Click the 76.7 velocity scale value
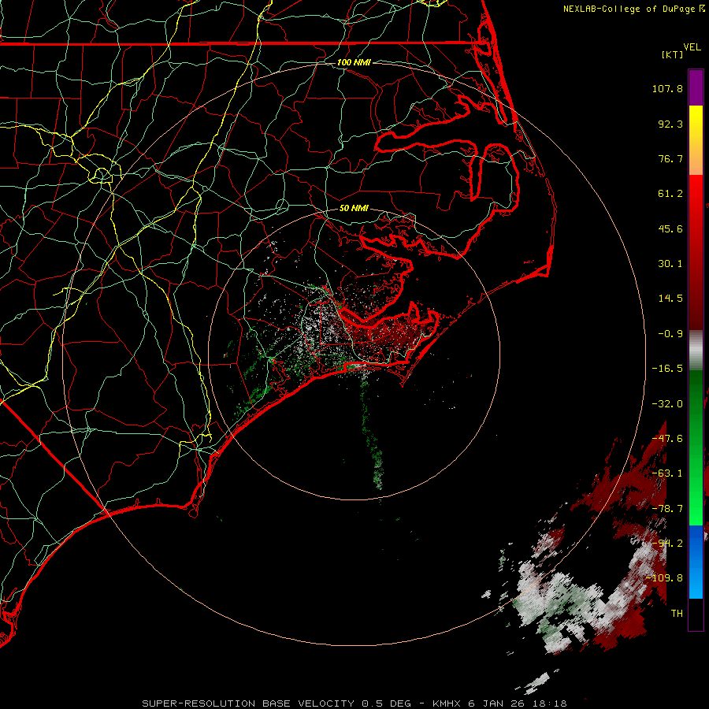 [x=670, y=158]
